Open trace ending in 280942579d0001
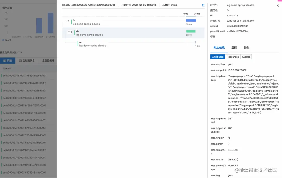The width and height of the screenshot is (282, 178). (25, 135)
